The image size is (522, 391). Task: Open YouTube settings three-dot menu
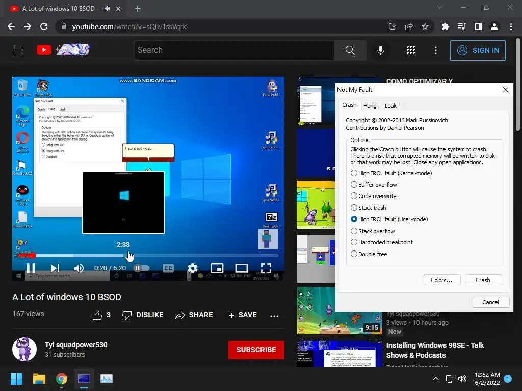pyautogui.click(x=436, y=50)
